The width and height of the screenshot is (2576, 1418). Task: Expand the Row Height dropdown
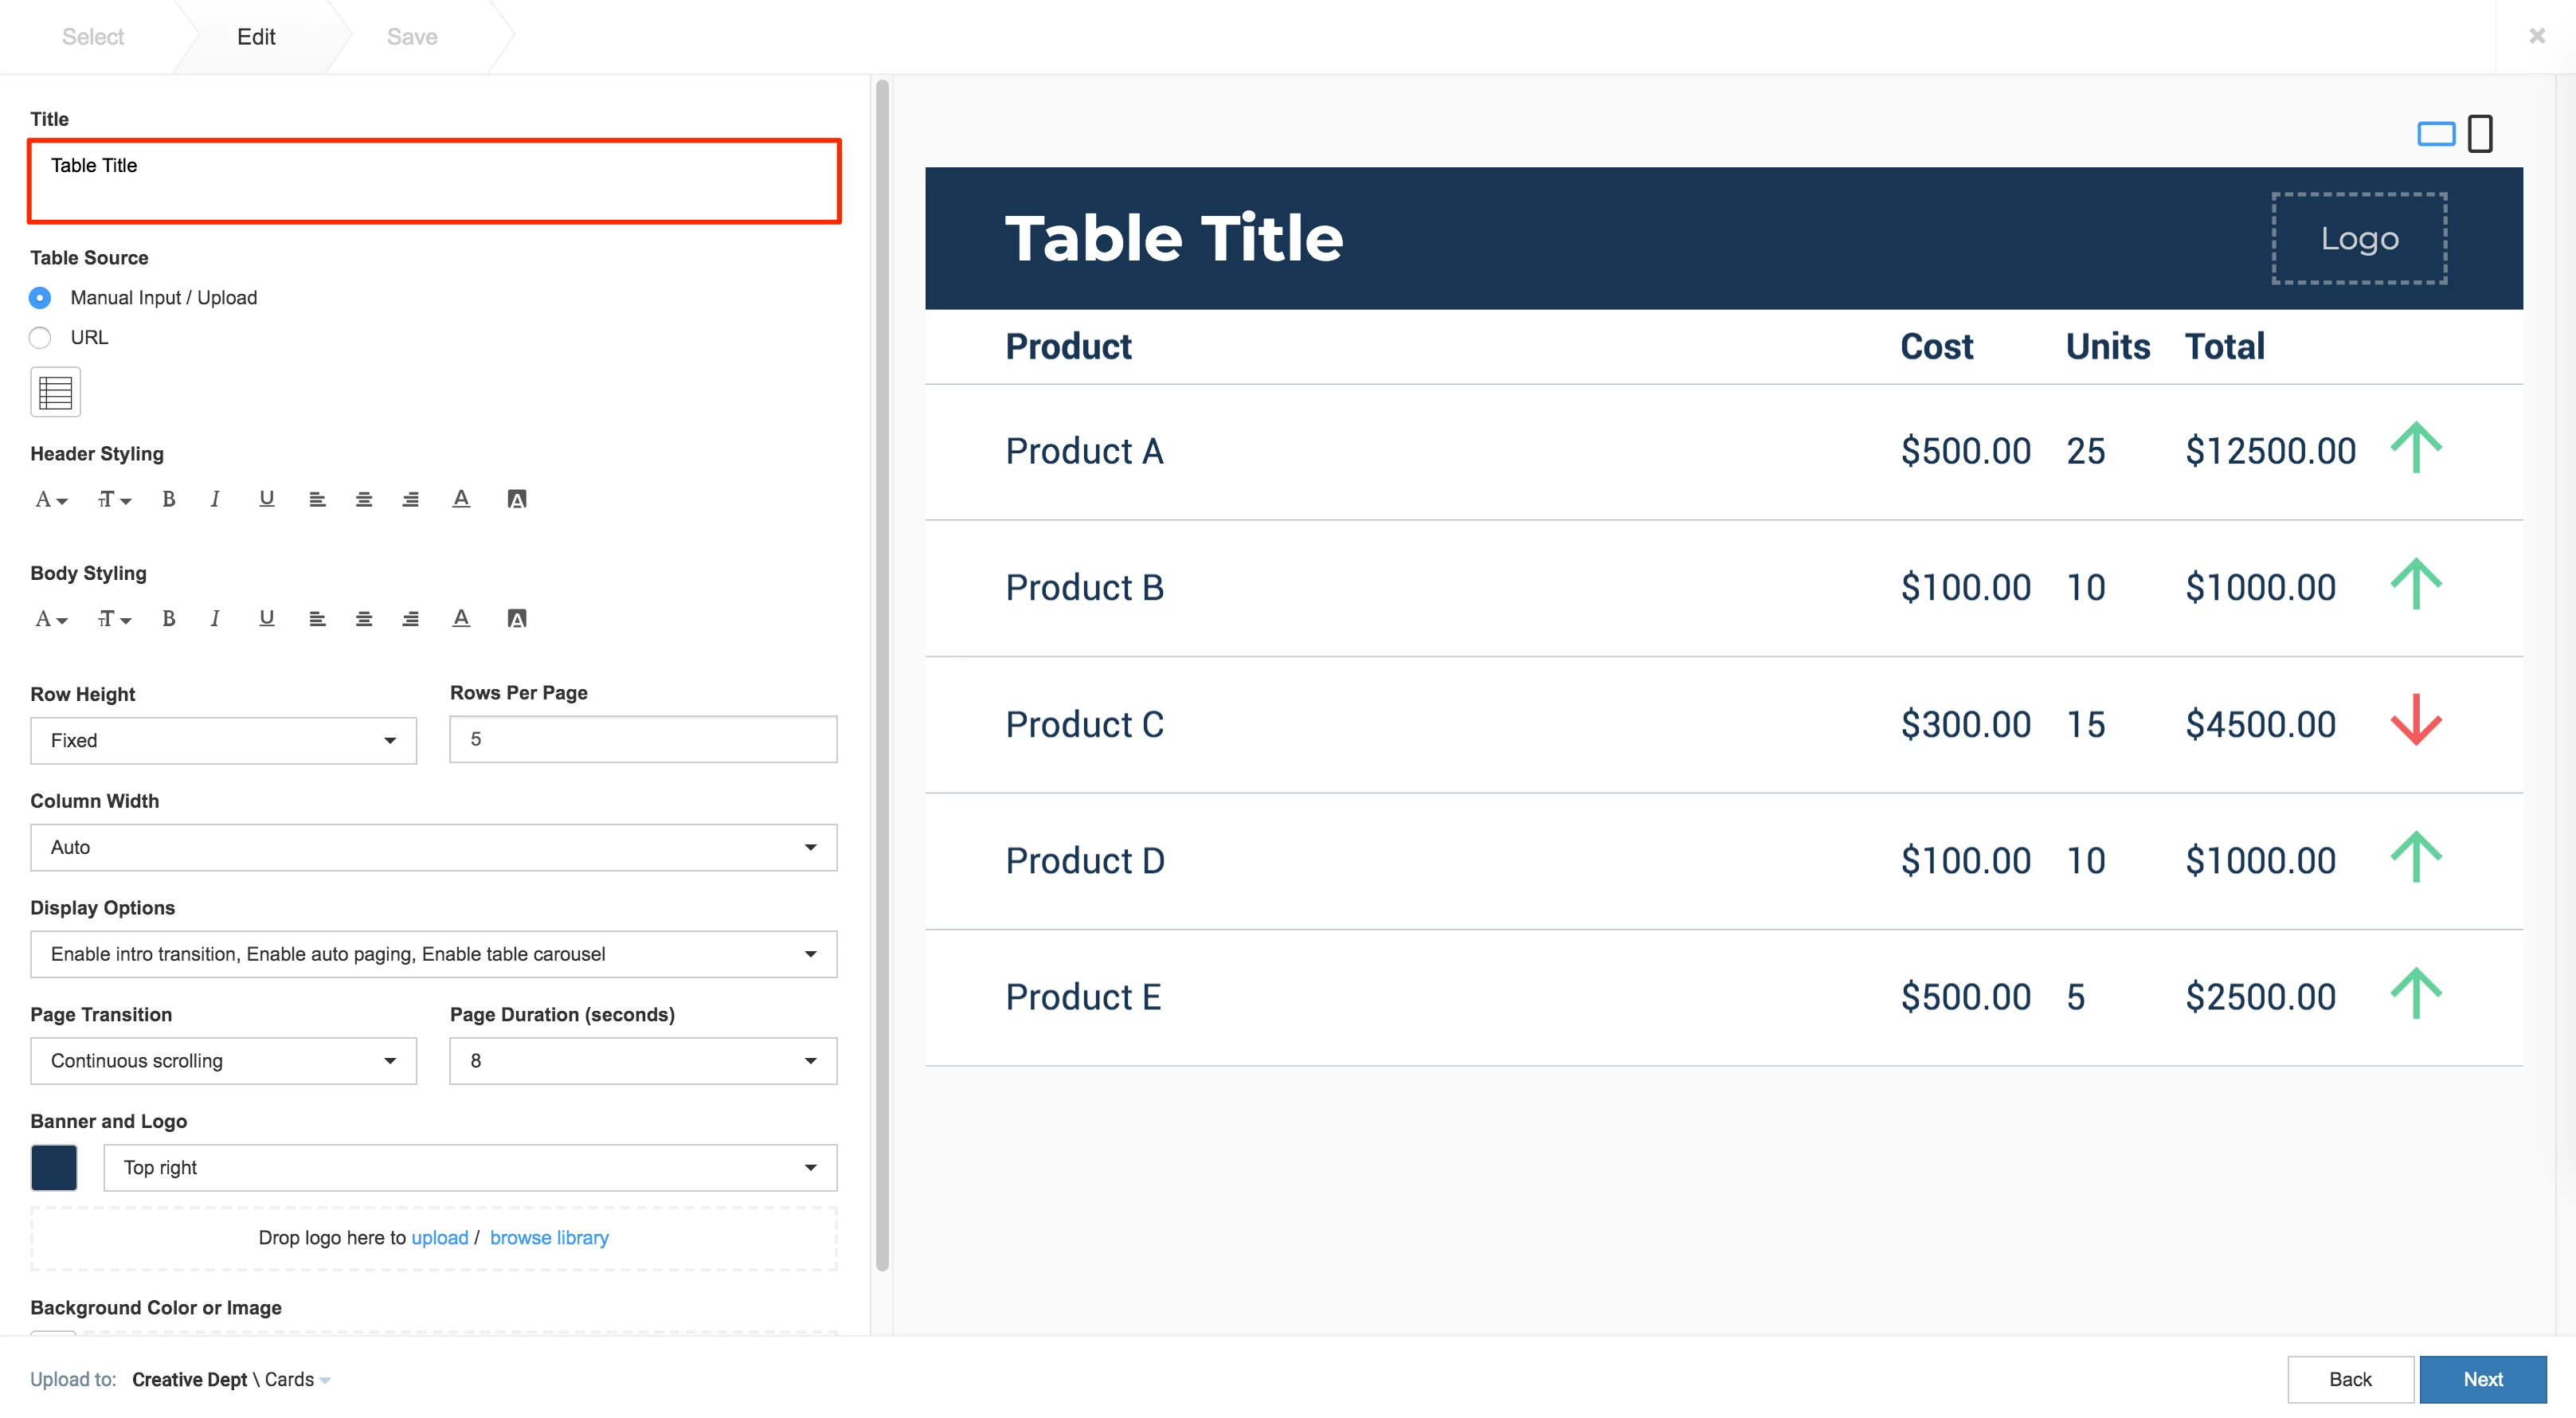point(223,740)
